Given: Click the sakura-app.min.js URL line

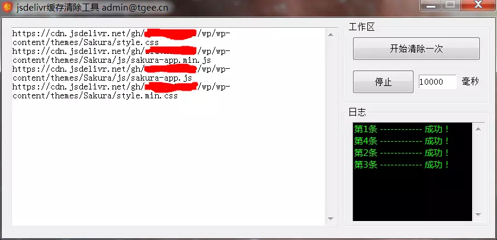Looking at the screenshot, I should (121, 56).
